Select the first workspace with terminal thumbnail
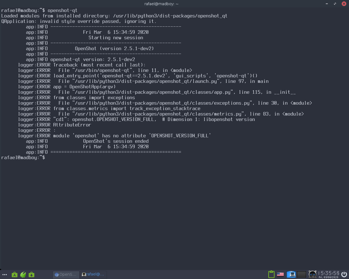This screenshot has width=349, height=279. [291, 274]
